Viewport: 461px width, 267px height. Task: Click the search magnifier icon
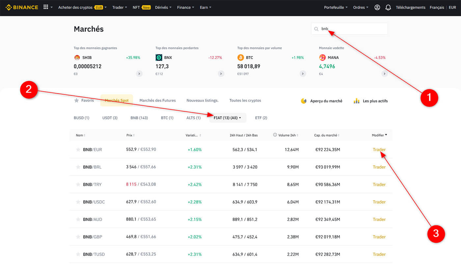click(x=316, y=29)
